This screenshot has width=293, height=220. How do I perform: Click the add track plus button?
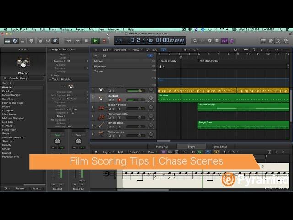coord(96,55)
